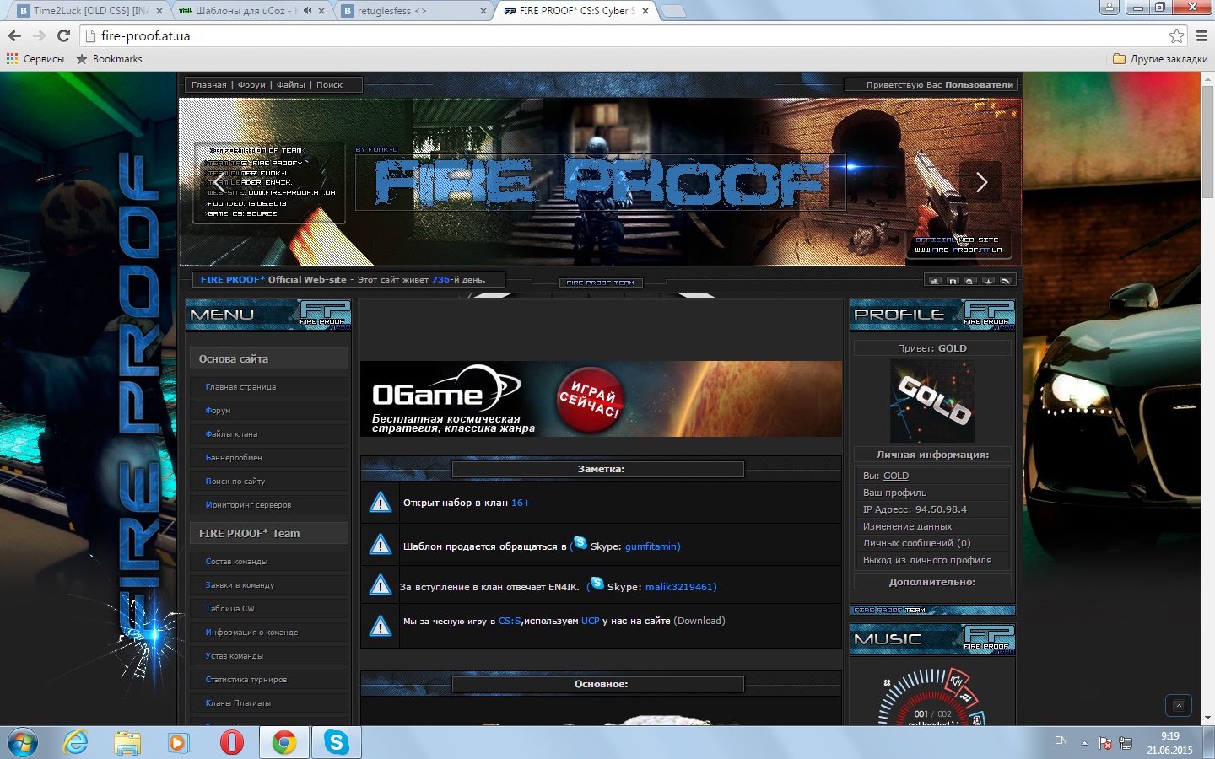The height and width of the screenshot is (759, 1215).
Task: Click the browser forward arrow
Action: pos(39,35)
